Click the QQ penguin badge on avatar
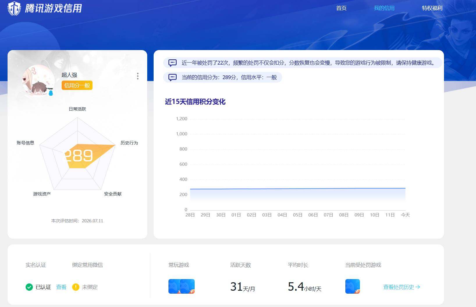 click(x=51, y=93)
